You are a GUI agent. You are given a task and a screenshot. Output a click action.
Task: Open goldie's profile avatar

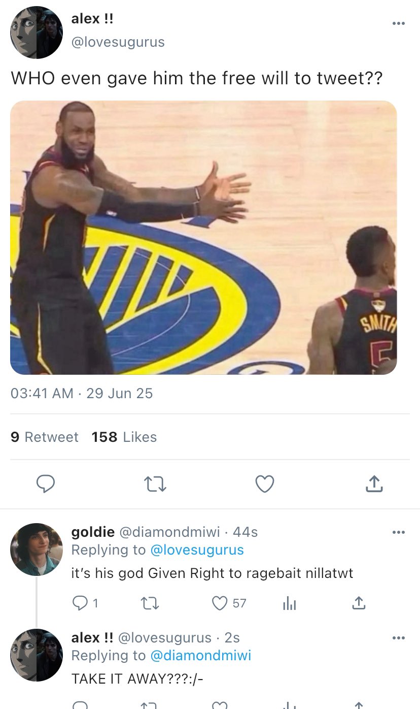(x=37, y=549)
